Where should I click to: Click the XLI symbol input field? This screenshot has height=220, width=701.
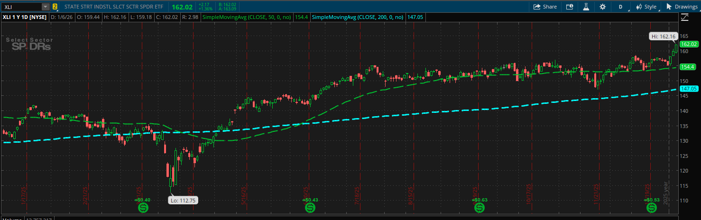tap(21, 7)
